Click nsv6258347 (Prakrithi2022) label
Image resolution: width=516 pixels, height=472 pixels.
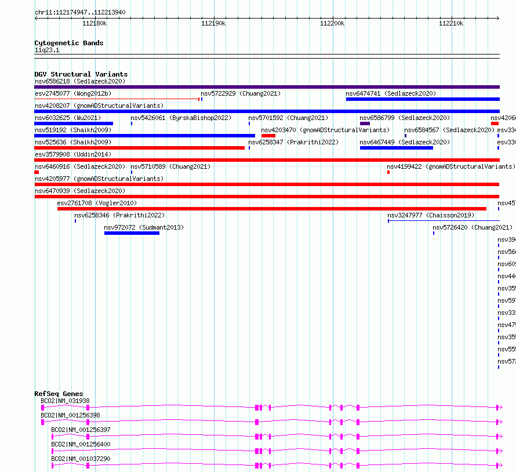(293, 142)
